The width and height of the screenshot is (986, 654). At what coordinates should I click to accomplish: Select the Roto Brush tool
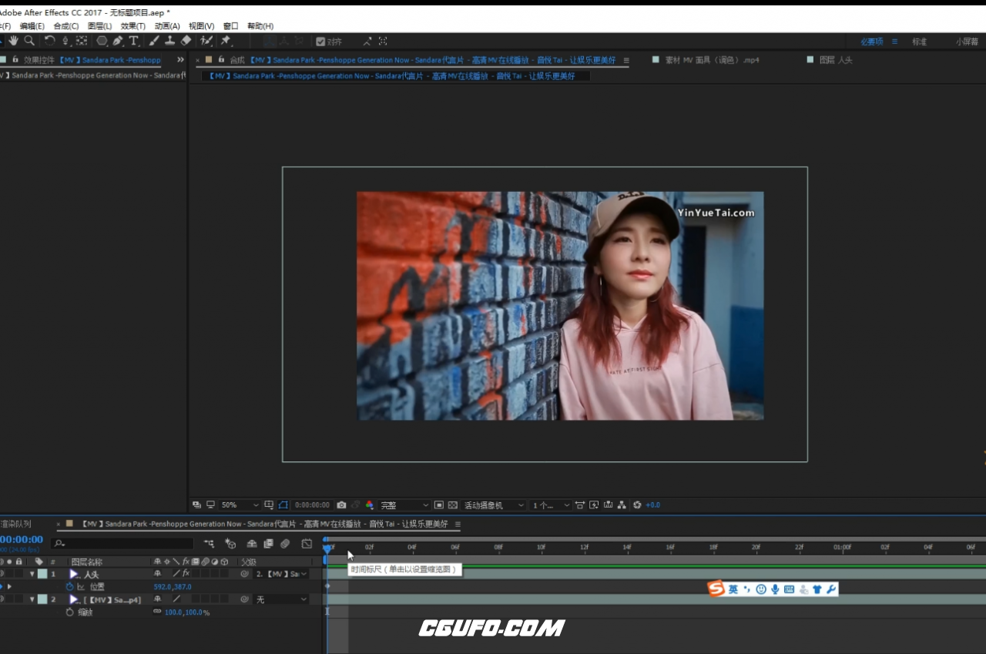pos(206,41)
